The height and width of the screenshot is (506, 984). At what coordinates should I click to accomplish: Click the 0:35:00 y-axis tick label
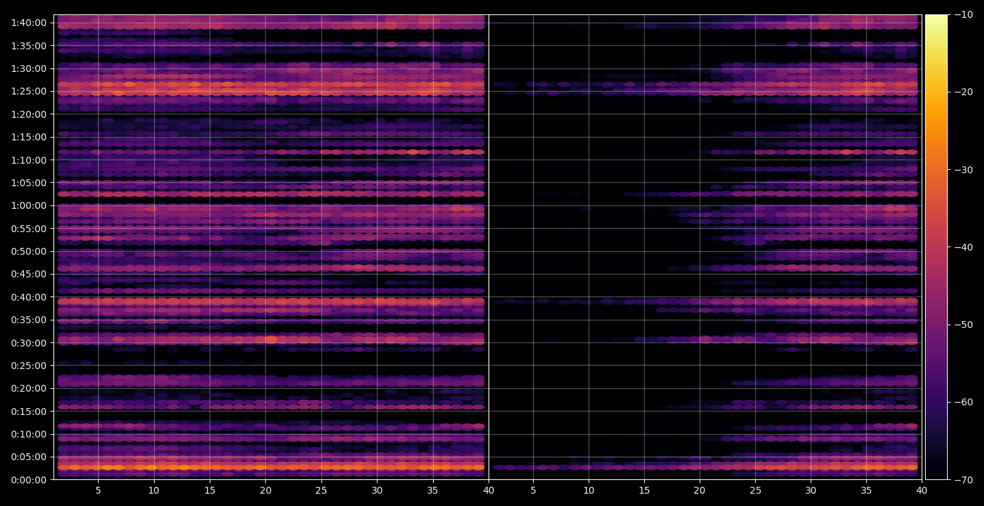click(x=28, y=320)
